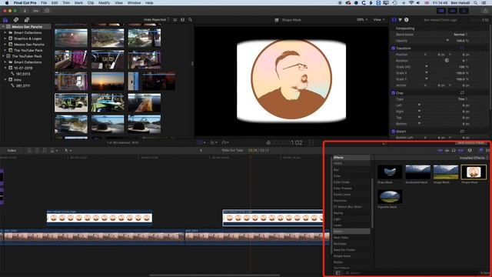Image resolution: width=492 pixels, height=277 pixels.
Task: Select the Stylize effects category
Action: 351,262
